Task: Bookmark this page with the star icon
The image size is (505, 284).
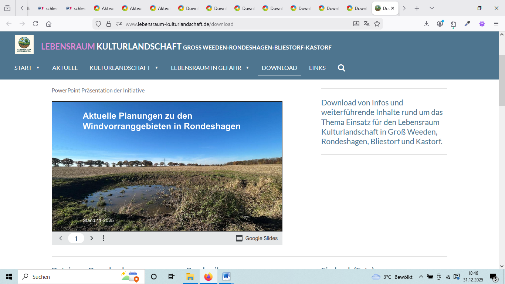Action: 377,24
